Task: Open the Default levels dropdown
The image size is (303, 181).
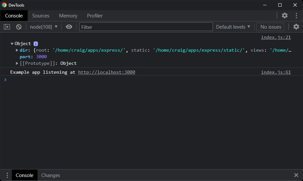Action: tap(233, 27)
